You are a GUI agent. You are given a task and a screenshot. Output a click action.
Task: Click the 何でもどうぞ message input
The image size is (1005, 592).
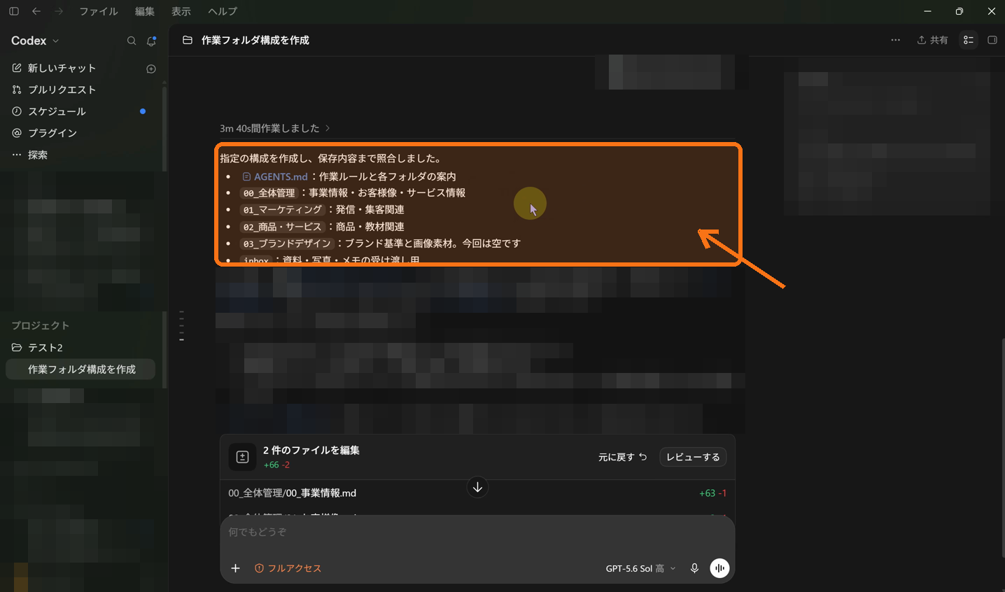477,533
